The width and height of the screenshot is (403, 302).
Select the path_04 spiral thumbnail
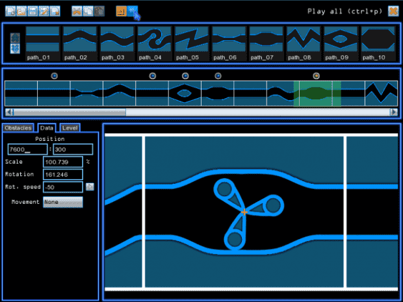[x=153, y=40]
